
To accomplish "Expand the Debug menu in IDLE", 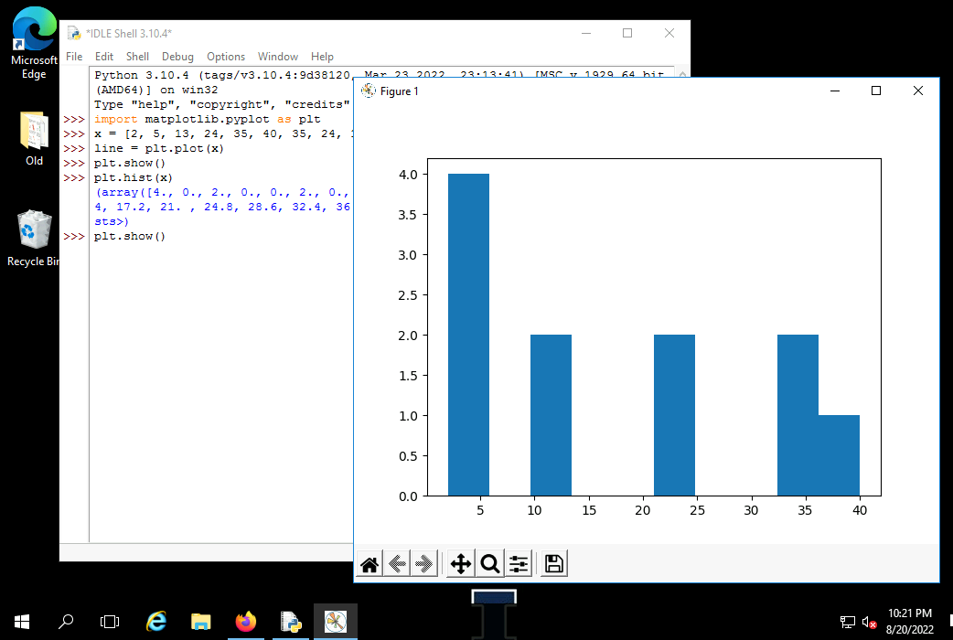I will (x=177, y=57).
